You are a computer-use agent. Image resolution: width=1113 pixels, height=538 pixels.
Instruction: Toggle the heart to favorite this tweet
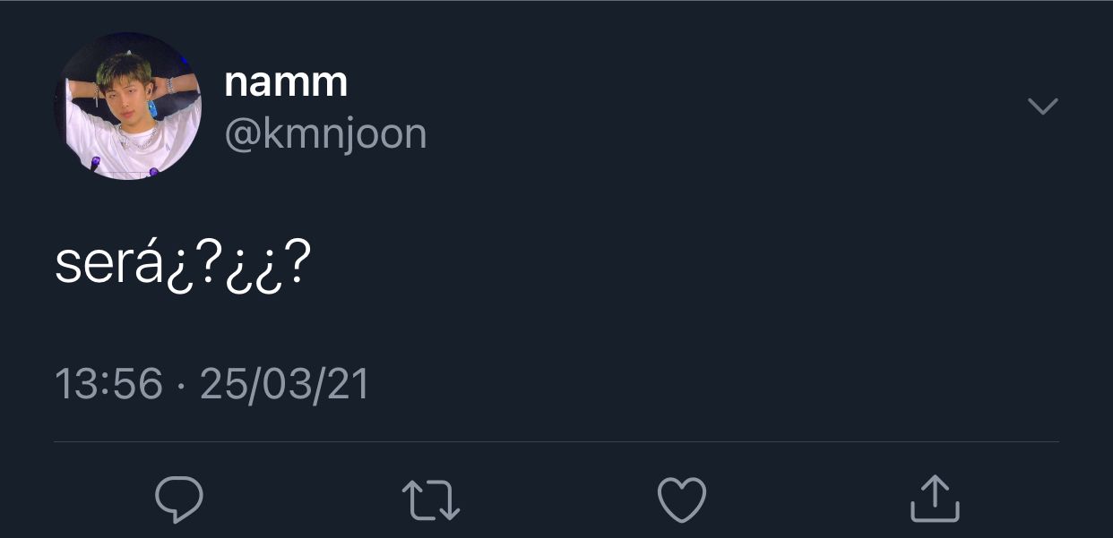point(682,500)
